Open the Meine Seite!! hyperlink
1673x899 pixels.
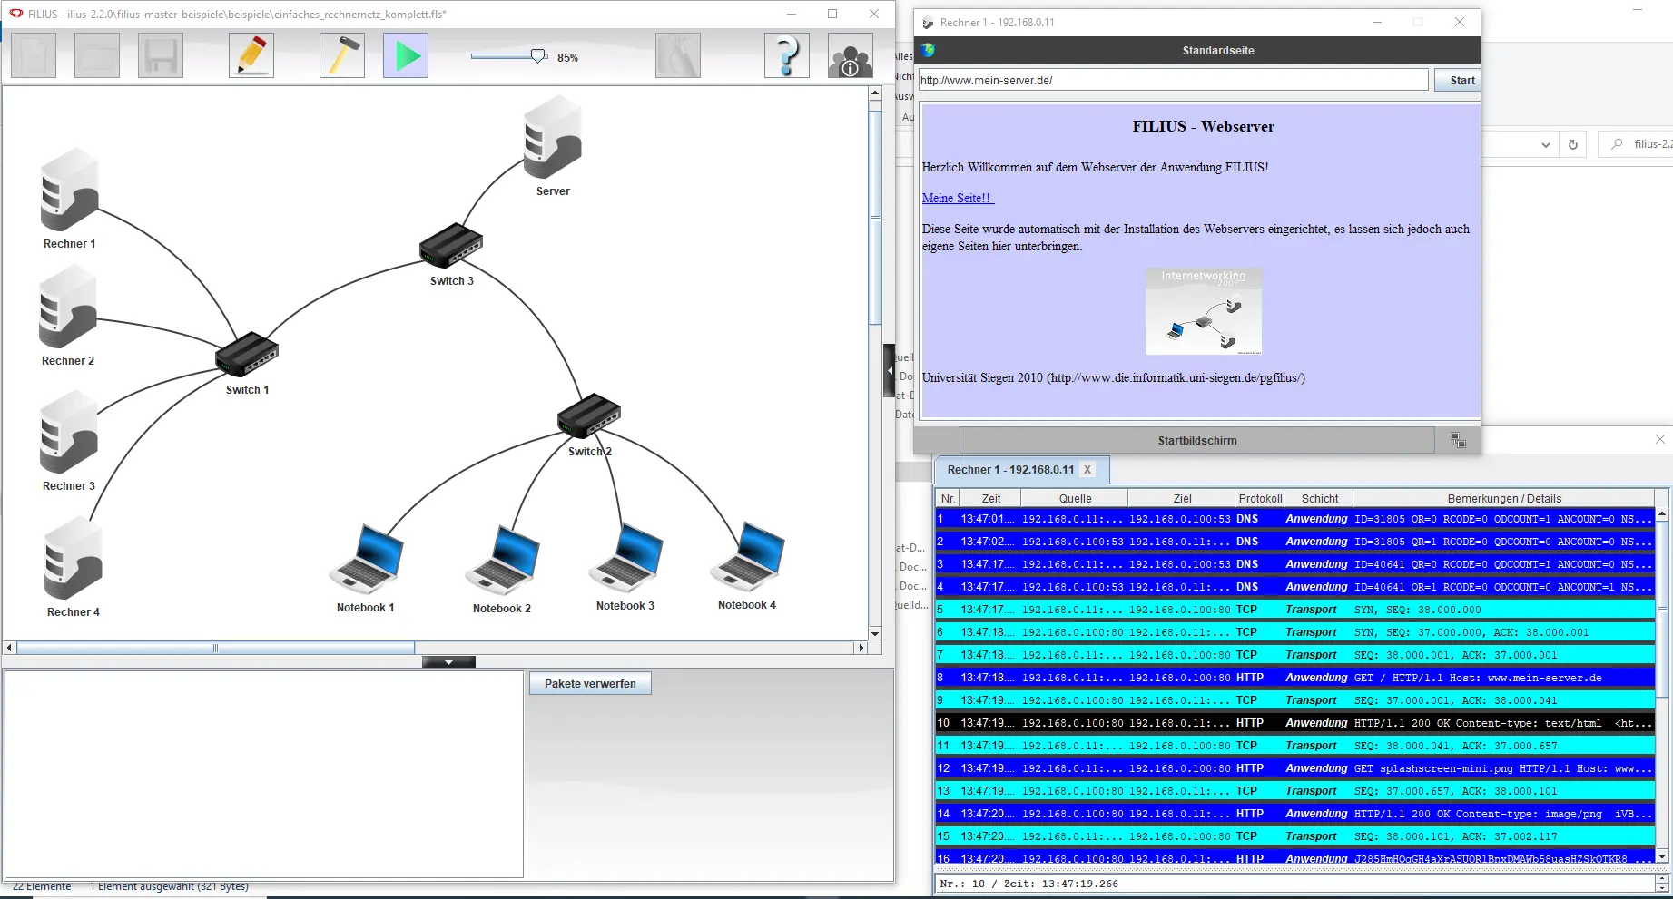pos(958,198)
